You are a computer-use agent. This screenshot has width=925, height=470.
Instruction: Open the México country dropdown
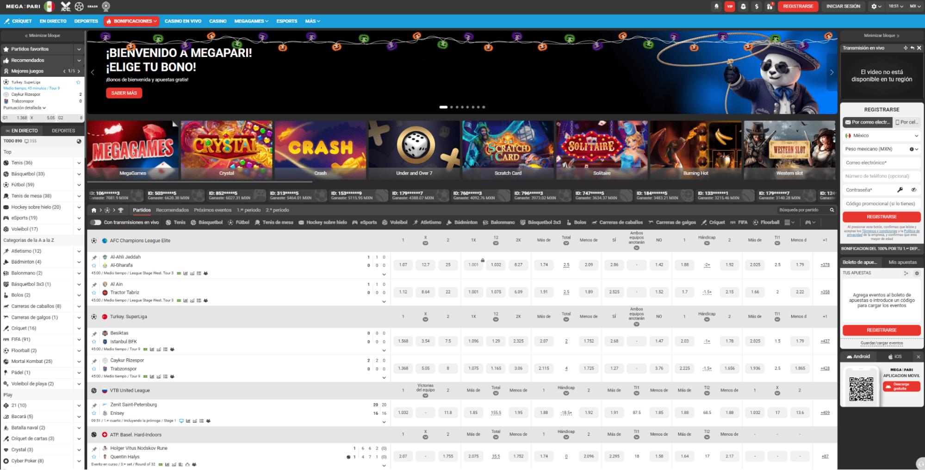point(882,136)
